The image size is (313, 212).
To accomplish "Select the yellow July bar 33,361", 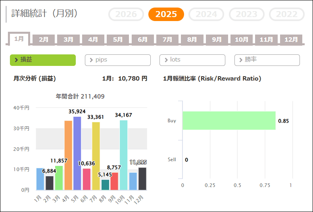I will click(x=96, y=156).
